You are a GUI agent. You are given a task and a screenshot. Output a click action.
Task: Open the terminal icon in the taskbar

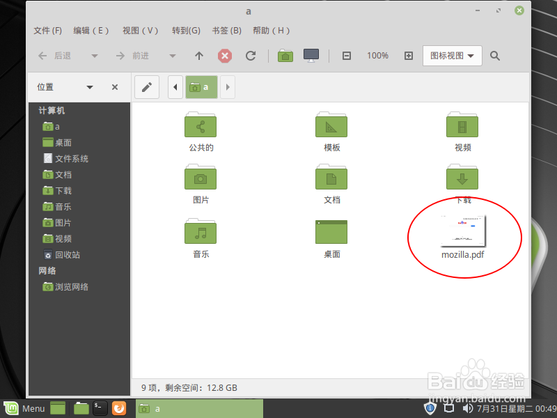pos(100,408)
